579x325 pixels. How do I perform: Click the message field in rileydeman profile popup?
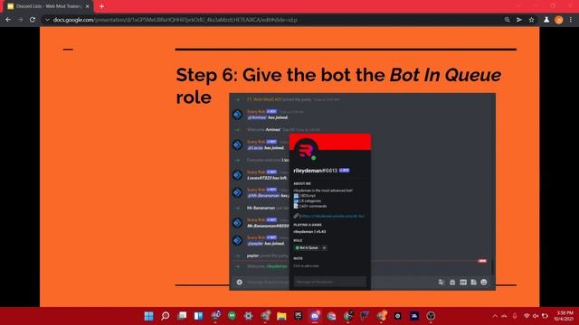tap(329, 282)
